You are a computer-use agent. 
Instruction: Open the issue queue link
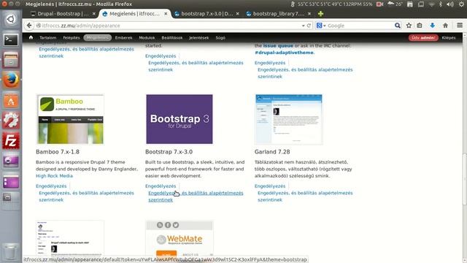point(278,45)
